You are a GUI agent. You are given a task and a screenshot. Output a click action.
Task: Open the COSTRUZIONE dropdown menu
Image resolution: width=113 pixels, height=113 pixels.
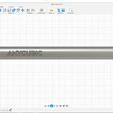tap(41, 13)
